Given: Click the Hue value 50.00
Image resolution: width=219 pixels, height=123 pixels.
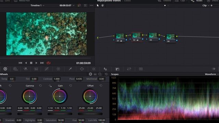Looking at the screenshot, I should [x=81, y=120].
